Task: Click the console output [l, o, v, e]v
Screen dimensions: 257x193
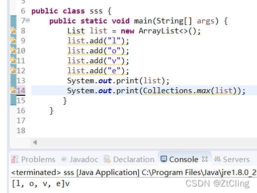Action: [41, 184]
